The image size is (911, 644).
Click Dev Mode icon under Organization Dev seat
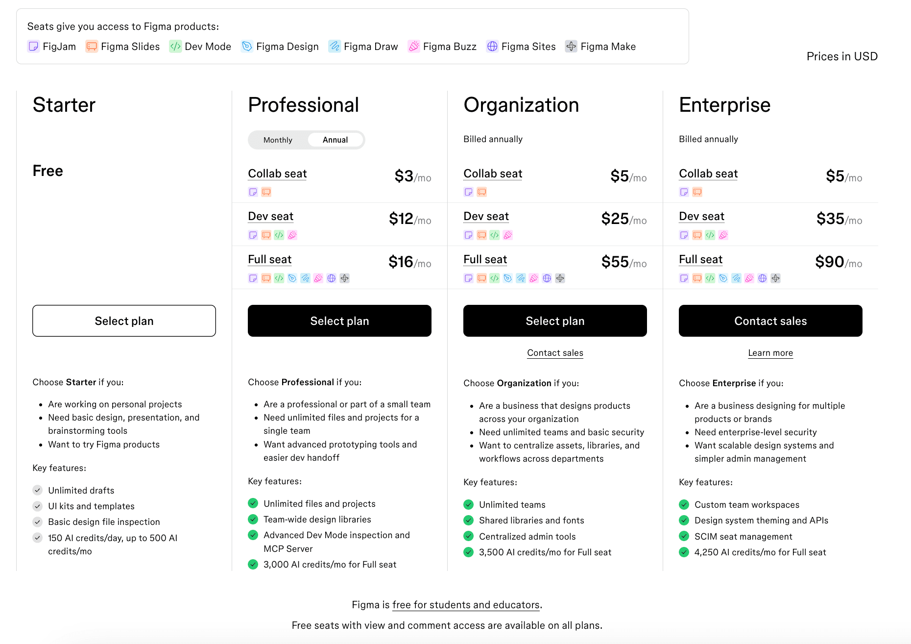tap(495, 235)
